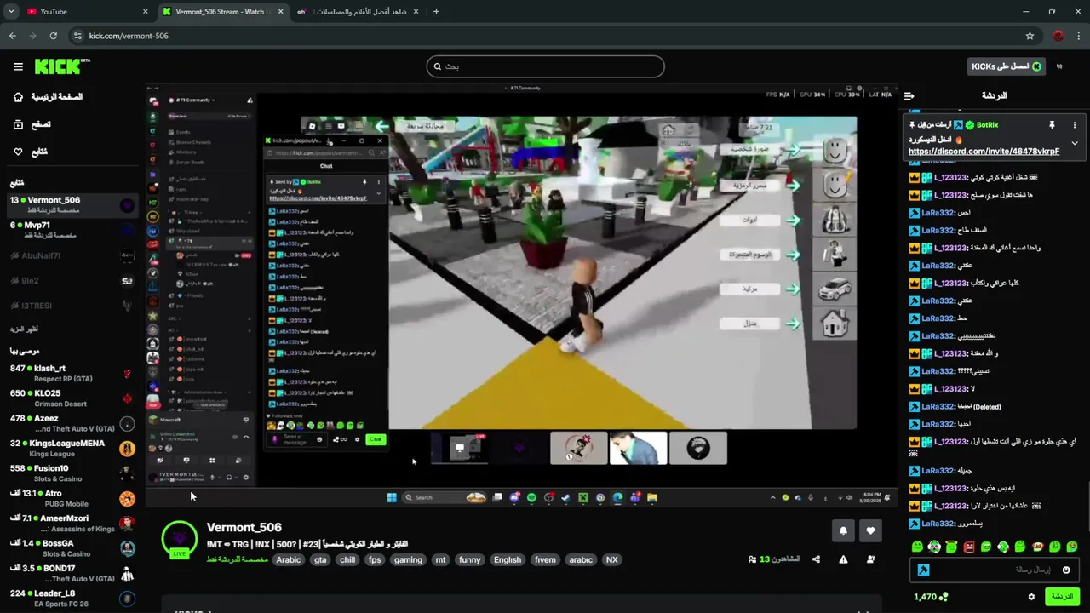This screenshot has width=1090, height=613.
Task: Share the stream via share icon
Action: tap(816, 559)
